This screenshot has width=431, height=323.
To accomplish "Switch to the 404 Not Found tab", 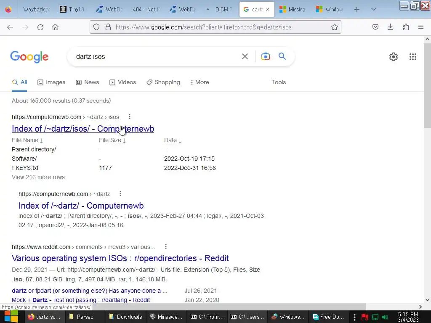I will click(146, 9).
